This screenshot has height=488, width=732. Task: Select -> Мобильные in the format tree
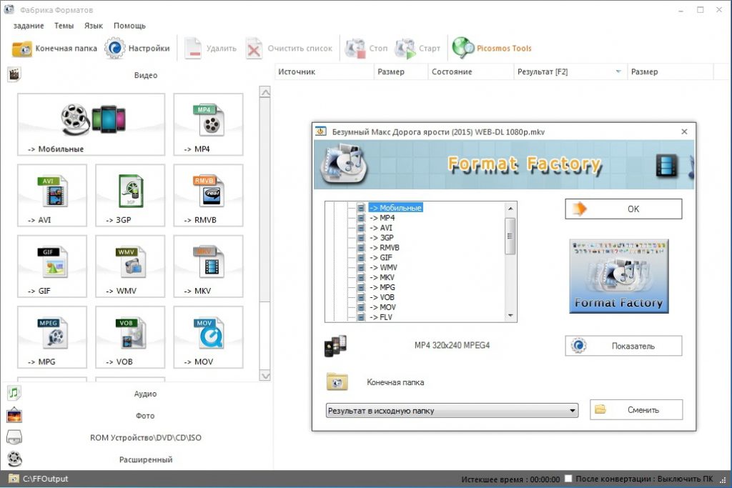[x=395, y=208]
